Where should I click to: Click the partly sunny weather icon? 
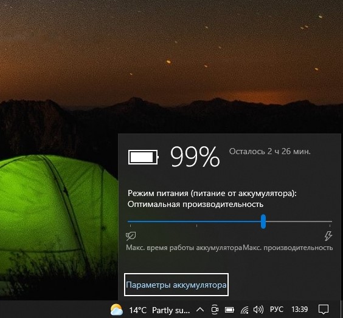(x=117, y=310)
